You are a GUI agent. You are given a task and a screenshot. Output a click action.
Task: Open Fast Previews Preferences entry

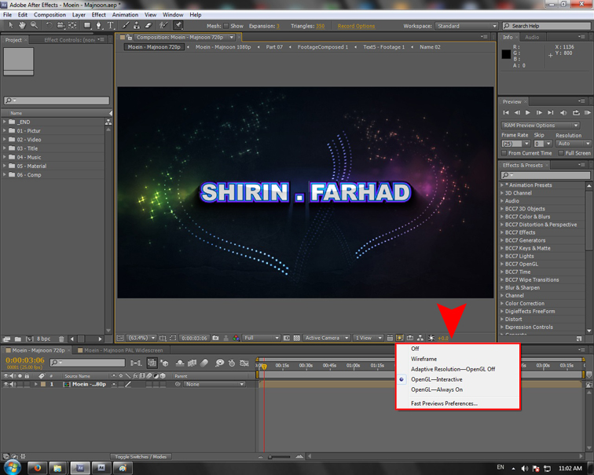[x=444, y=404]
